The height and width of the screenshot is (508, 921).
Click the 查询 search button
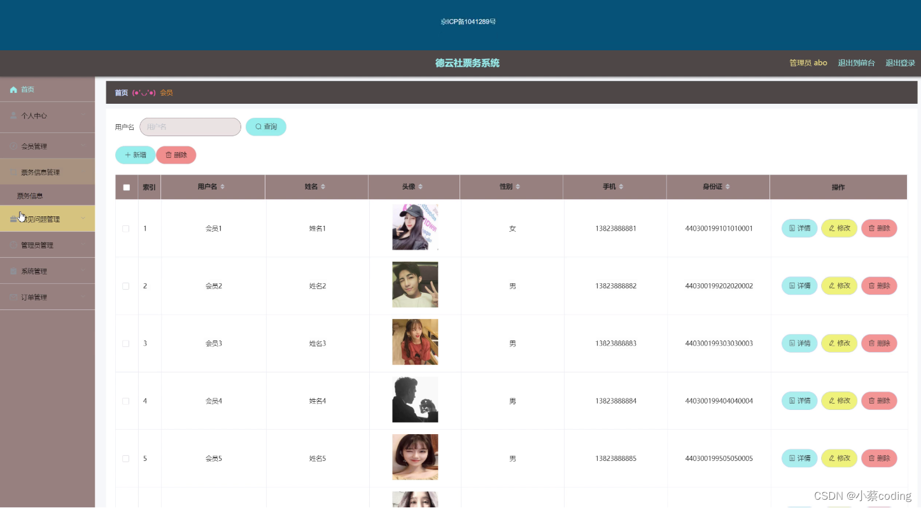pyautogui.click(x=266, y=127)
